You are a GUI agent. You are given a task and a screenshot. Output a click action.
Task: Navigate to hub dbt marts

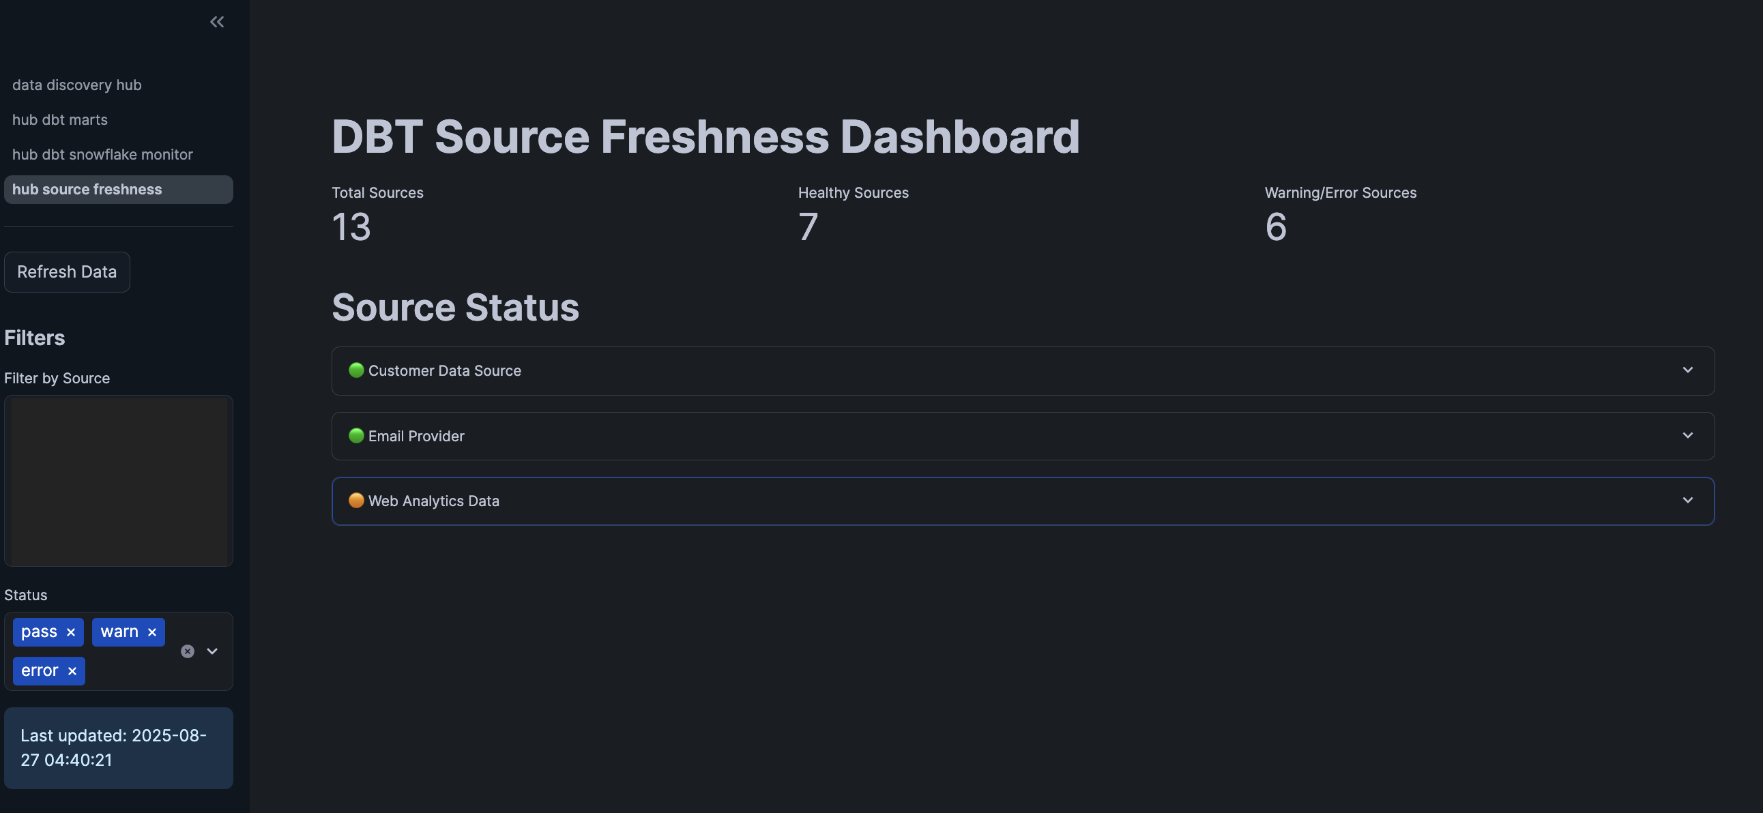(59, 119)
